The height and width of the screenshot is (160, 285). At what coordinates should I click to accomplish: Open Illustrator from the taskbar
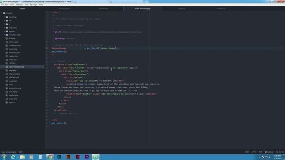[x=68, y=157]
